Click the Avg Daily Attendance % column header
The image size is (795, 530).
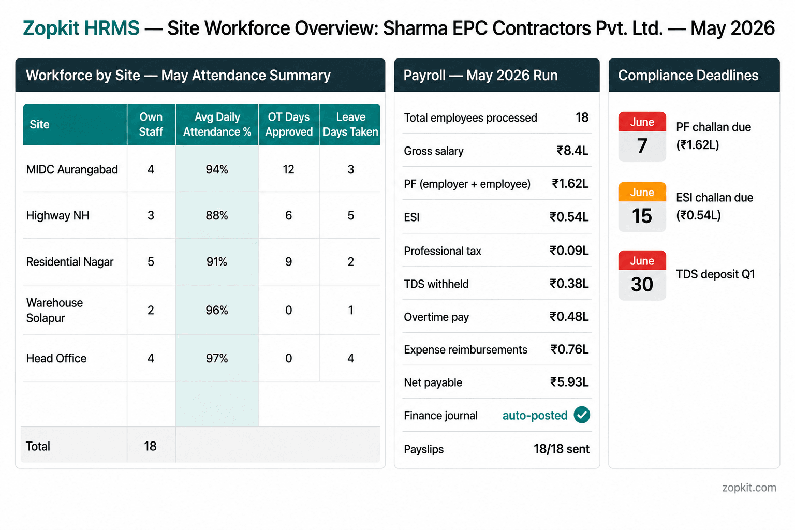tap(217, 124)
